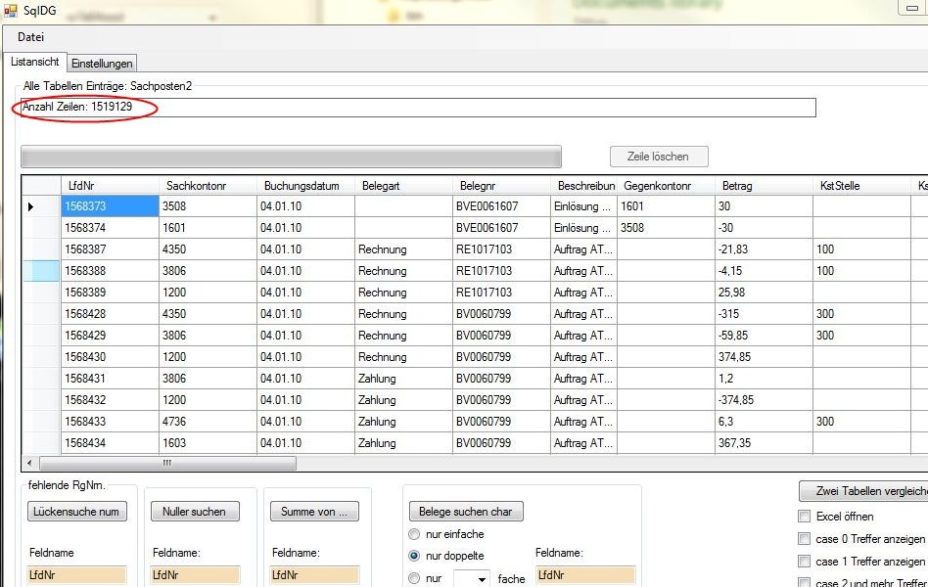This screenshot has height=587, width=928.
Task: Click Betrag cell -21,83
Action: coord(764,249)
